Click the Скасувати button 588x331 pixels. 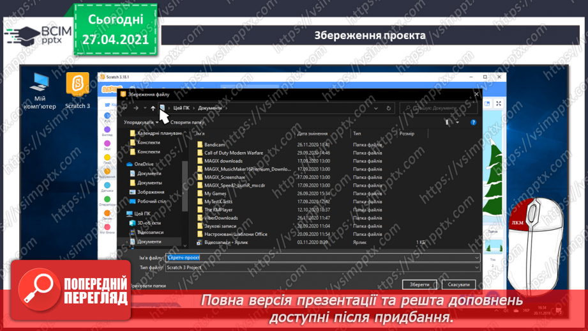(458, 285)
